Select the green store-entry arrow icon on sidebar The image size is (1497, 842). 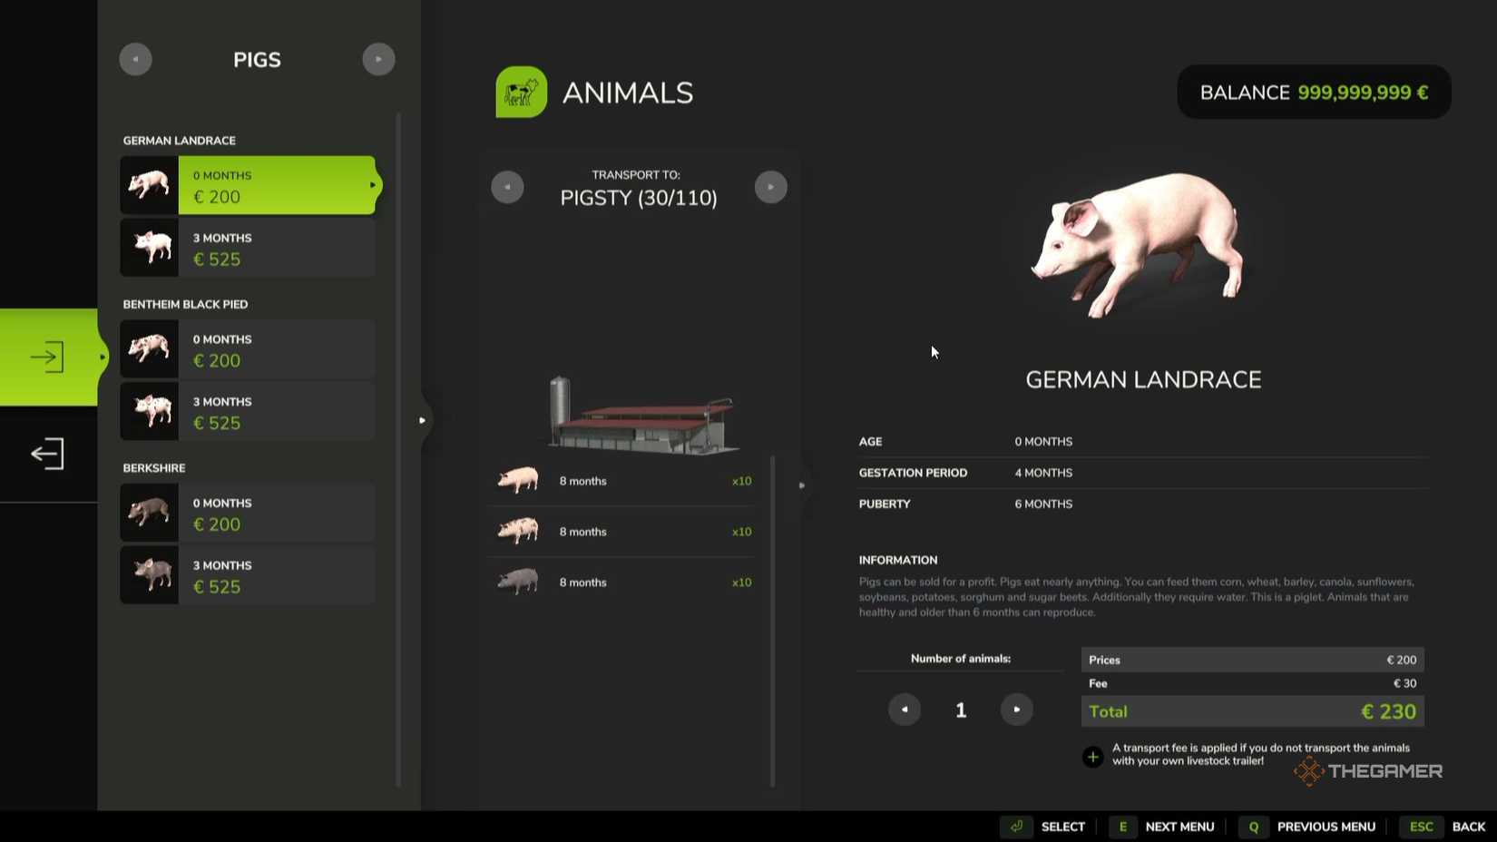48,356
